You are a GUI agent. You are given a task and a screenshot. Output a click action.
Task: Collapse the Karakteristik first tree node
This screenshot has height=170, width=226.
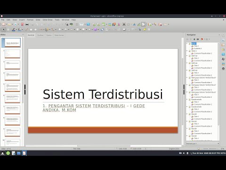point(187,99)
